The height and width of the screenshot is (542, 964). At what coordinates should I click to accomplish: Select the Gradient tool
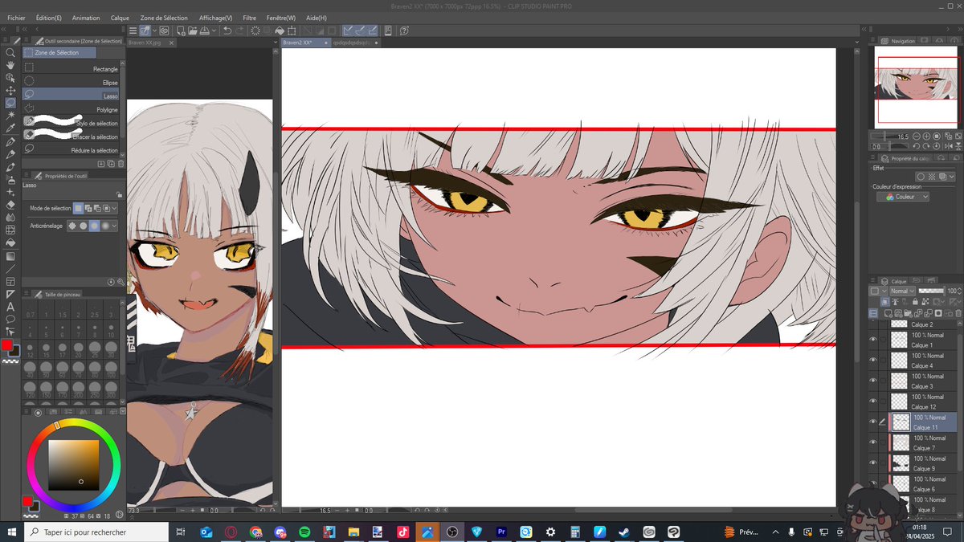point(10,256)
